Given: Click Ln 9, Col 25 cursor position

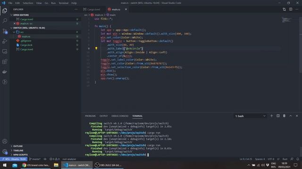Looking at the screenshot, I should (246, 159).
